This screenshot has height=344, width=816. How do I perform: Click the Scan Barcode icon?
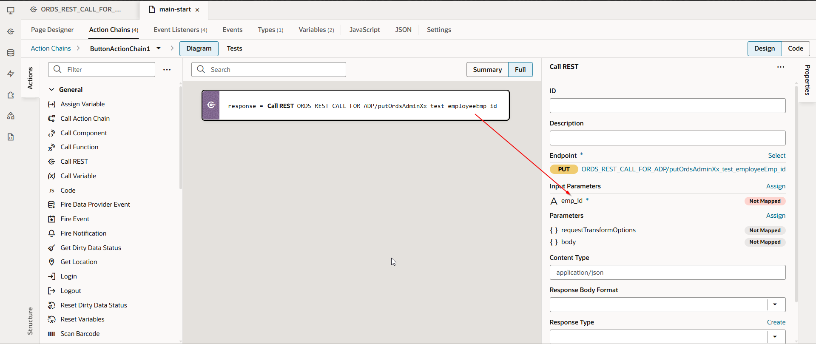(x=51, y=334)
